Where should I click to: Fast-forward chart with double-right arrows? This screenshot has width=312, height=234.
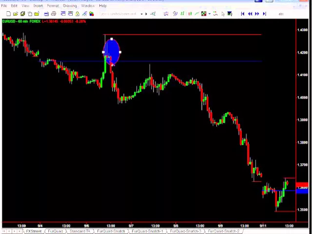257,14
